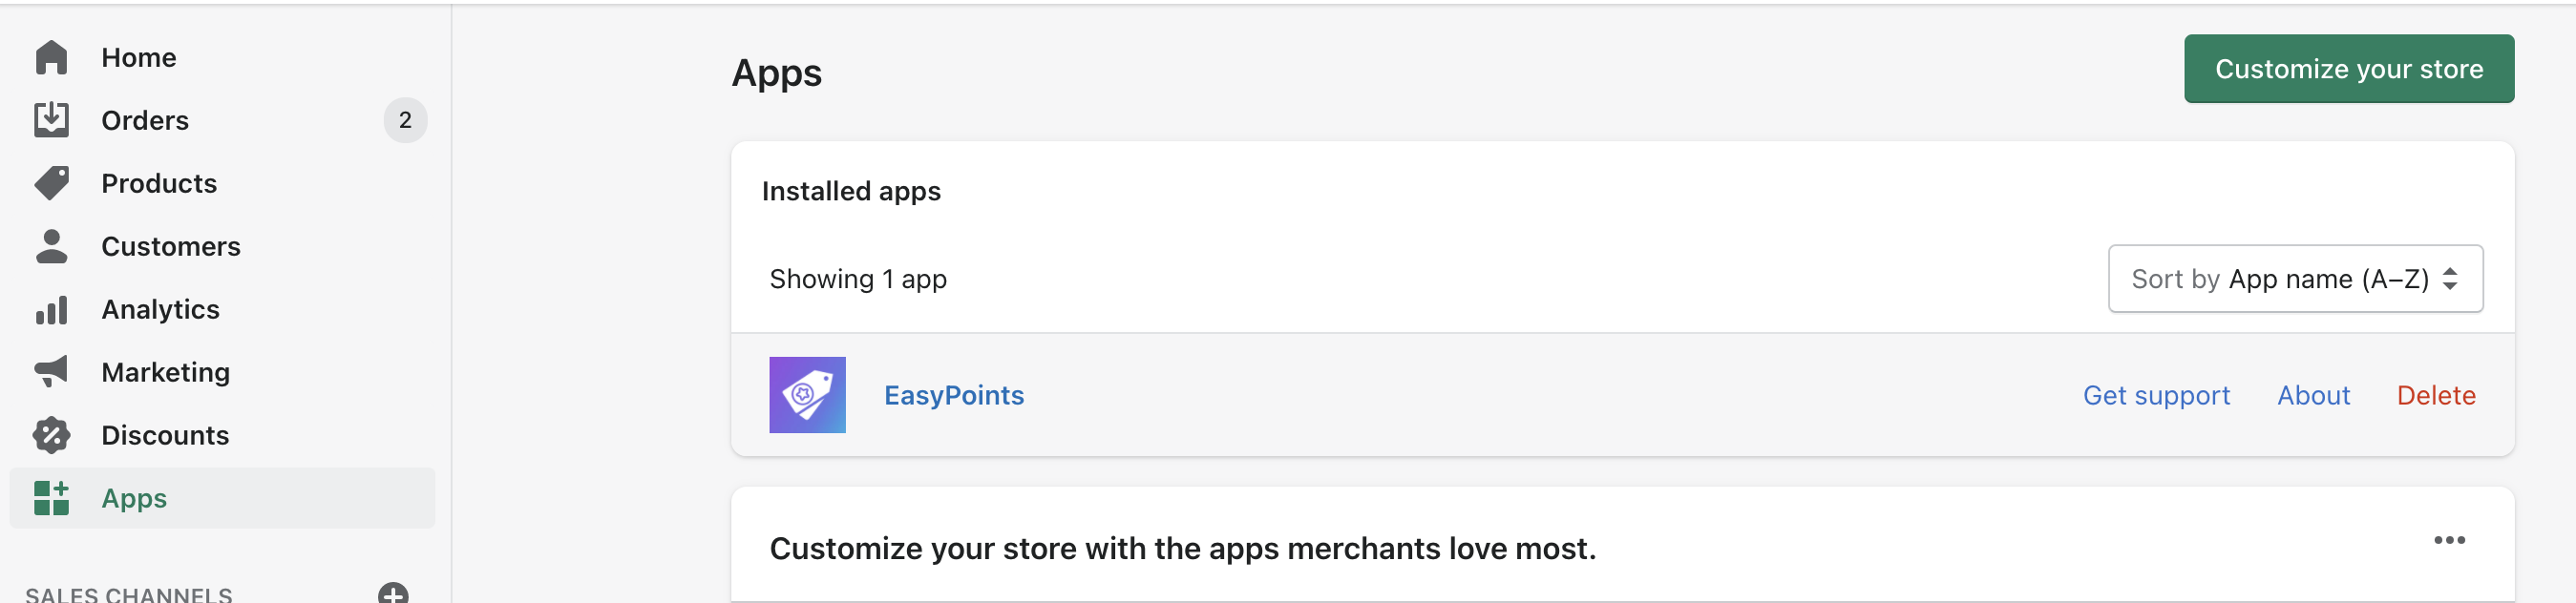Screen dimensions: 2576x603
Task: Click the Analytics bar chart icon
Action: (x=51, y=309)
